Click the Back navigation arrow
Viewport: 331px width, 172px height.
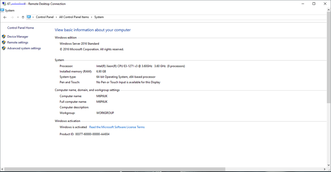(x=5, y=17)
